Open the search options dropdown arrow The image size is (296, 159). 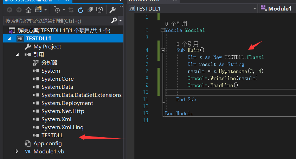click(x=121, y=21)
